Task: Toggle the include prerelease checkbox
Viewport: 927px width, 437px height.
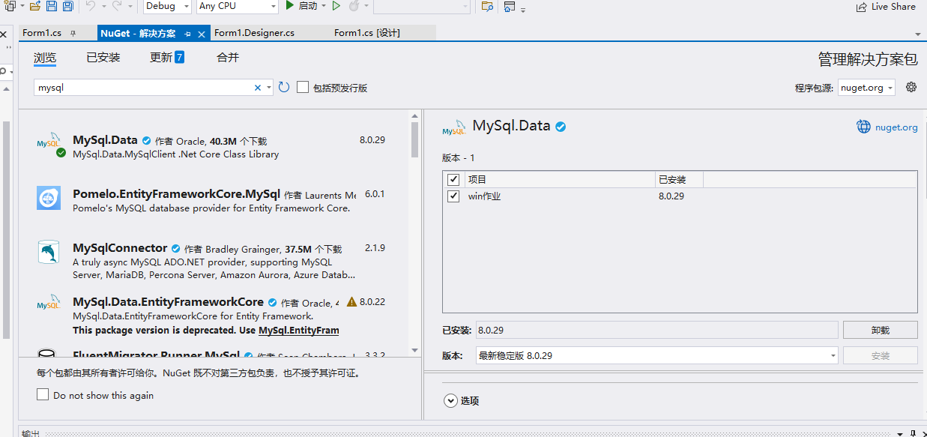Action: point(303,87)
